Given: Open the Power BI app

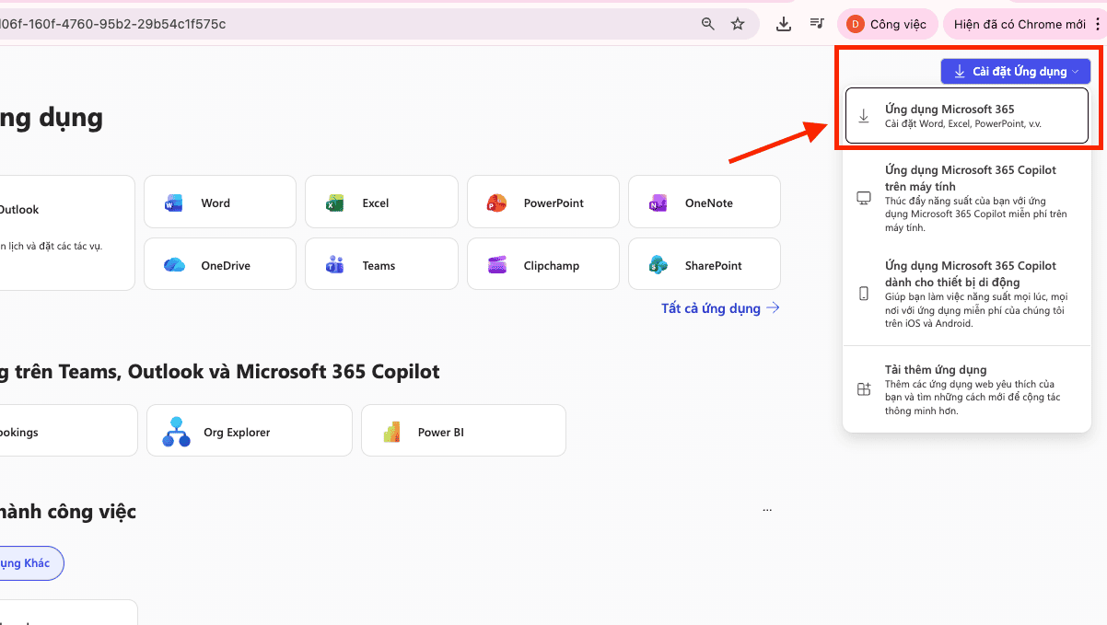Looking at the screenshot, I should 463,432.
